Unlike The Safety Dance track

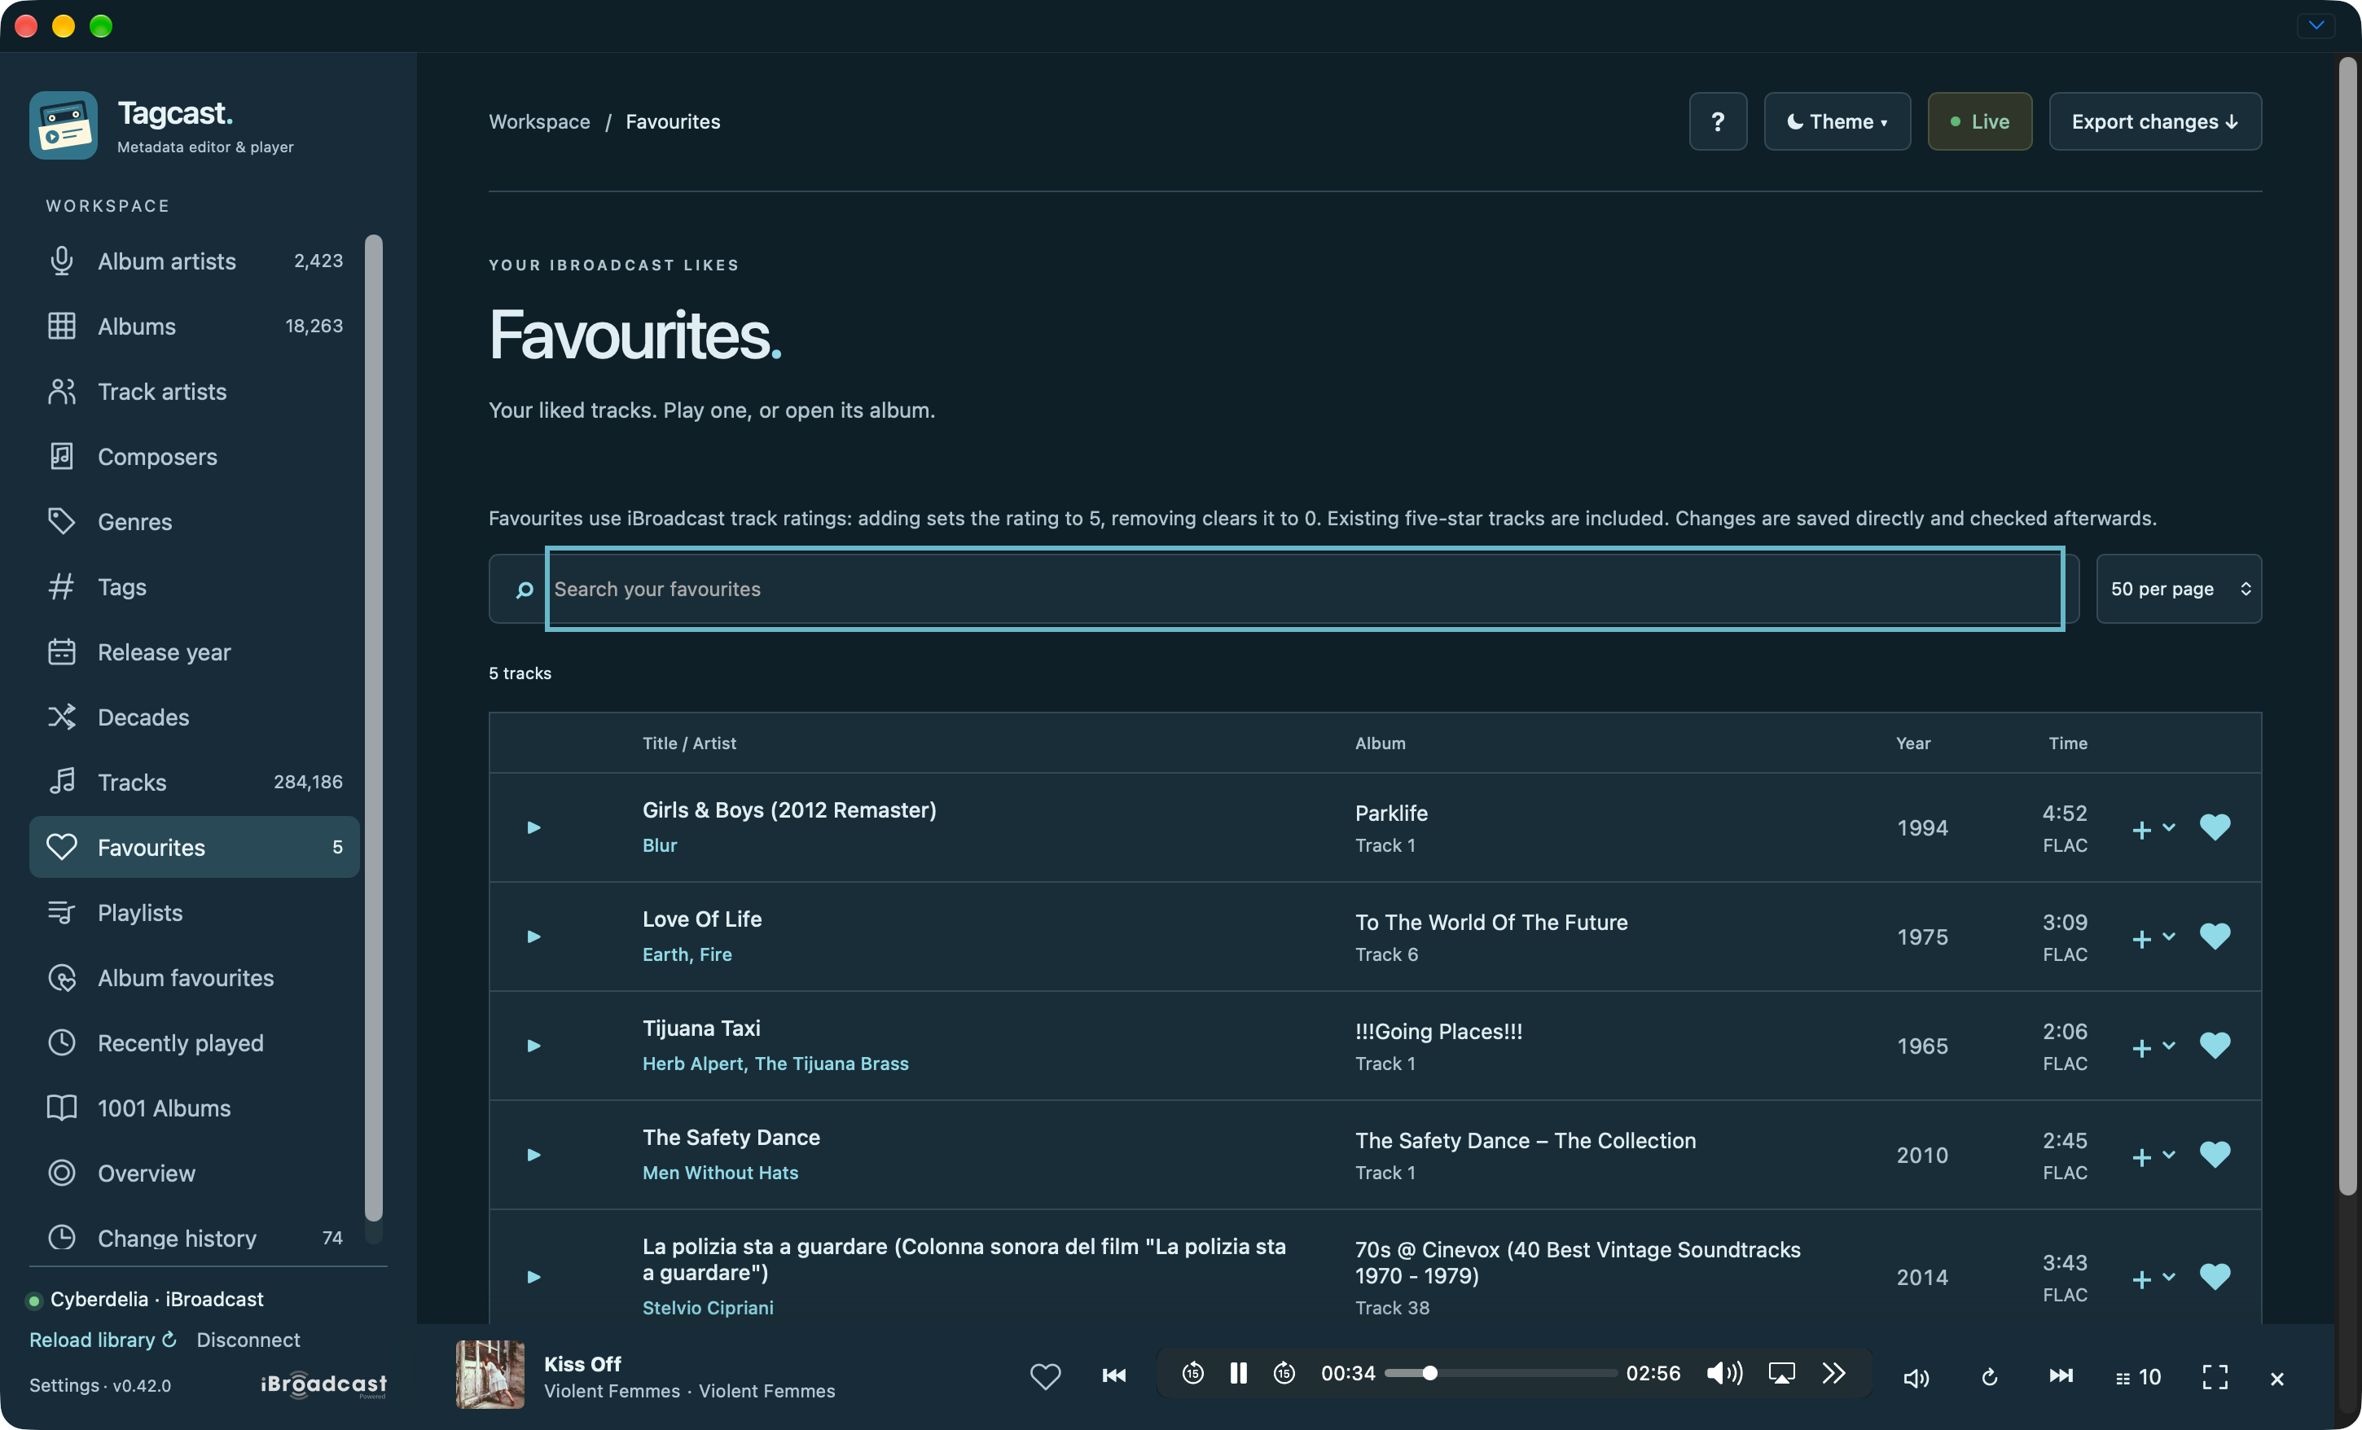(2215, 1155)
